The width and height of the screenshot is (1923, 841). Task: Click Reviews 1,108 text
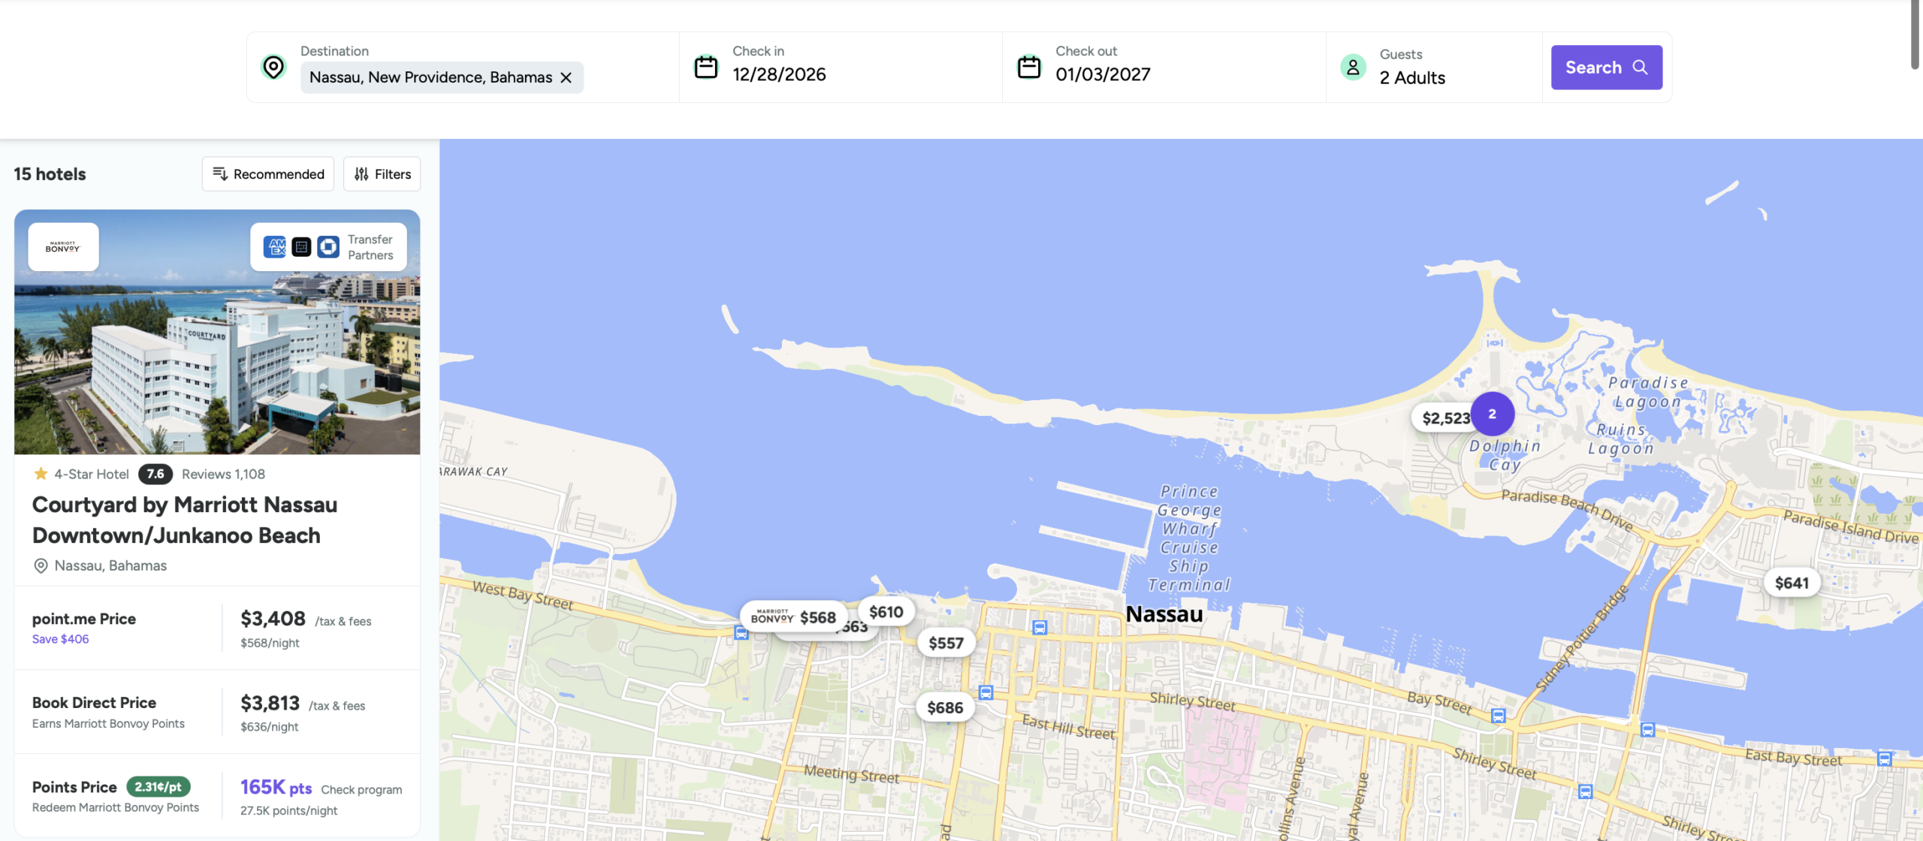(223, 474)
